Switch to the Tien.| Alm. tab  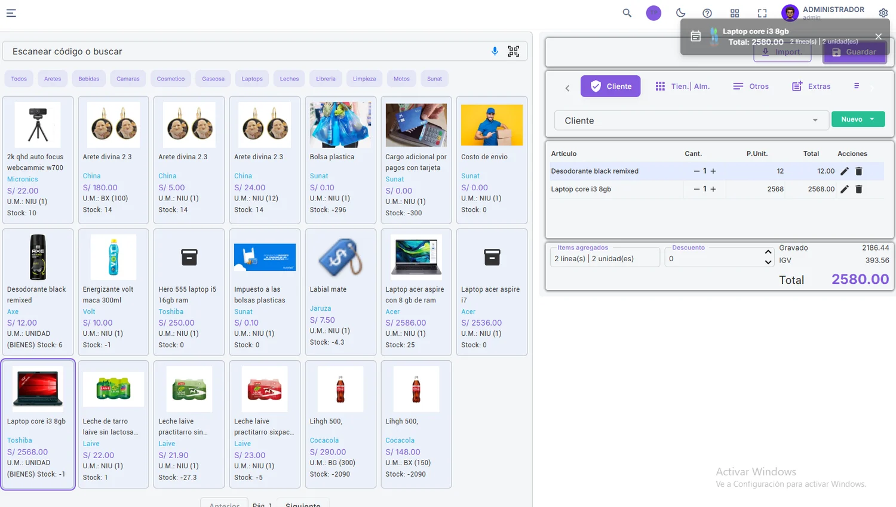(x=682, y=86)
